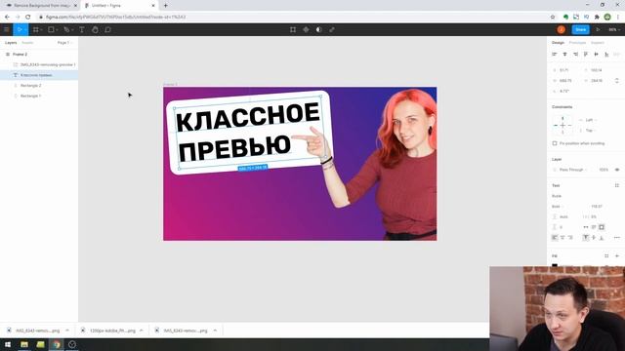Select the Frame 2 layer

coord(39,55)
